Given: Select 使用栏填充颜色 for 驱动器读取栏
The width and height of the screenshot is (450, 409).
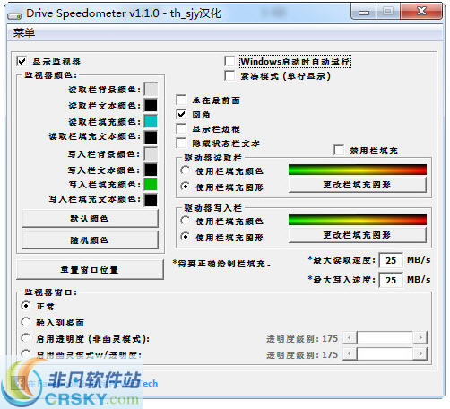Looking at the screenshot, I should click(186, 170).
